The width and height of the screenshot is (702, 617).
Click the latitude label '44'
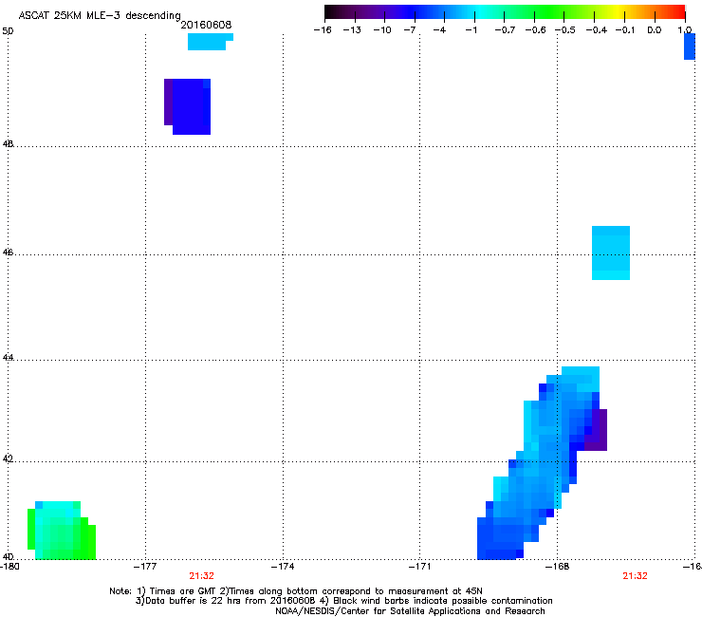(8, 358)
